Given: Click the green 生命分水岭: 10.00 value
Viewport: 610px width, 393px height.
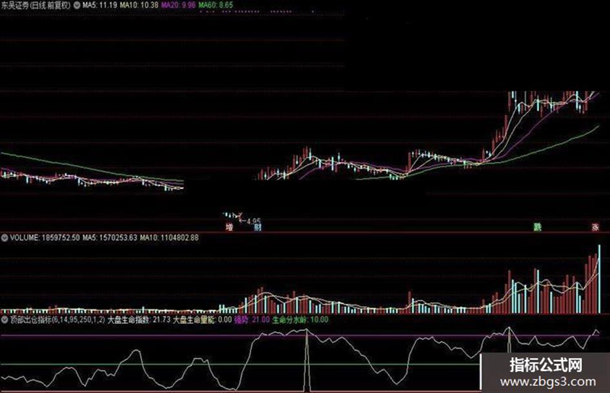Looking at the screenshot, I should 300,320.
